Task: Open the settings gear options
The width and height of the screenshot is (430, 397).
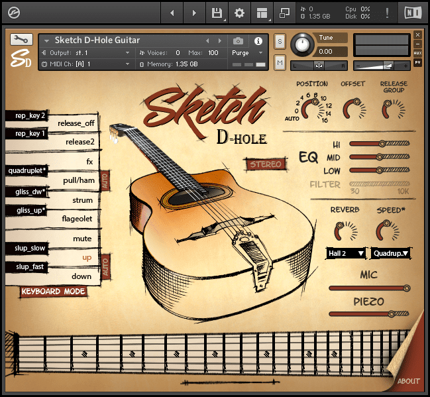Action: tap(239, 13)
